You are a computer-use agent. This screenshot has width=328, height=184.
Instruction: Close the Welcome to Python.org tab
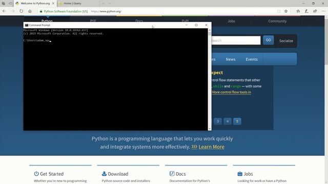[x=53, y=4]
